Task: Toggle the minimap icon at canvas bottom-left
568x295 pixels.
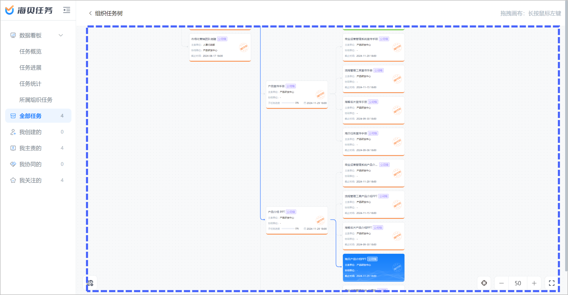Action: tap(90, 283)
